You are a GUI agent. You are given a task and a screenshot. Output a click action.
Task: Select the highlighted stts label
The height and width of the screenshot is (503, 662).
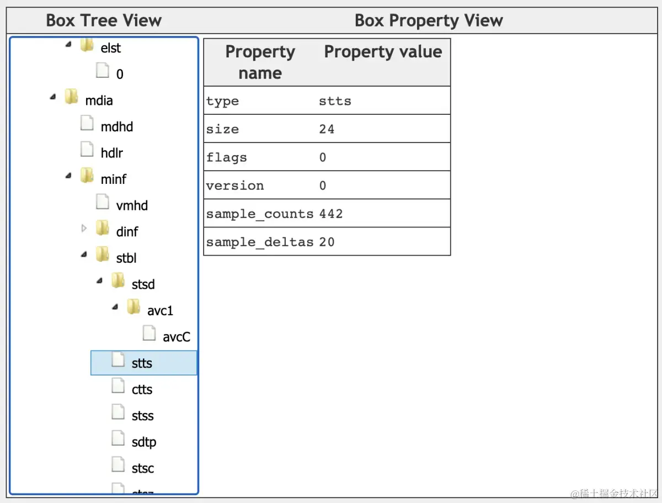142,363
